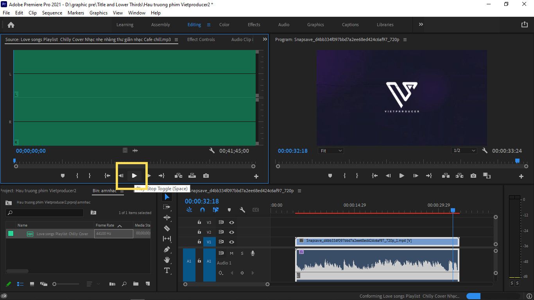
Task: Select the Razor tool in the tools panel
Action: pyautogui.click(x=167, y=228)
